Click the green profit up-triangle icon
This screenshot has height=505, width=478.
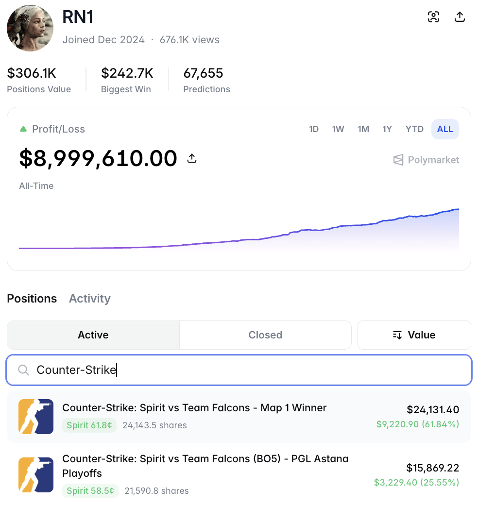tap(23, 129)
